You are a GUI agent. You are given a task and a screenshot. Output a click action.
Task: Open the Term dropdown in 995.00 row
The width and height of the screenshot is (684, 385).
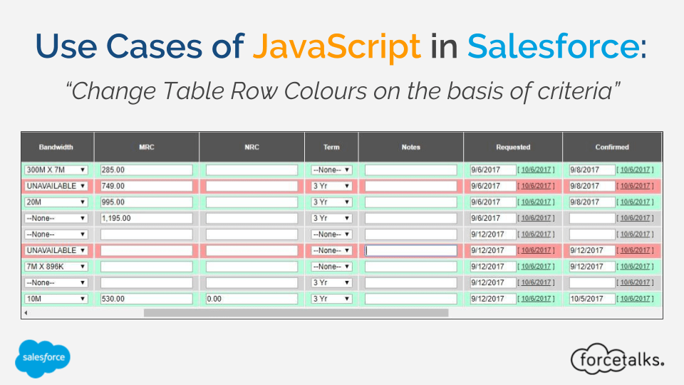(x=331, y=202)
